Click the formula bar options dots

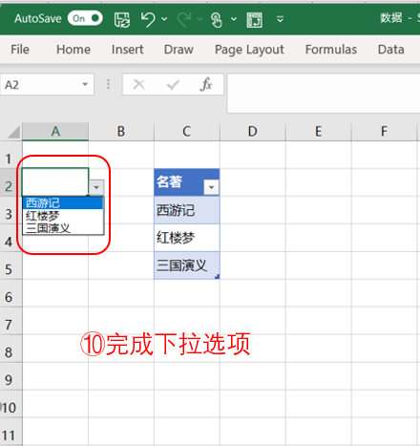109,84
